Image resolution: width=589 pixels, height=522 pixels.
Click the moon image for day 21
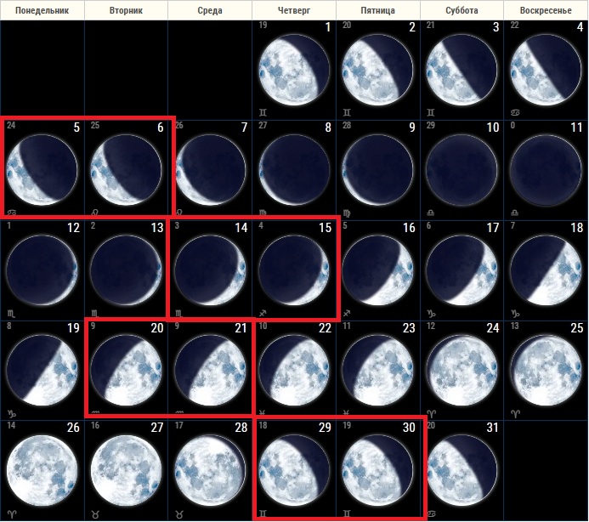click(210, 371)
